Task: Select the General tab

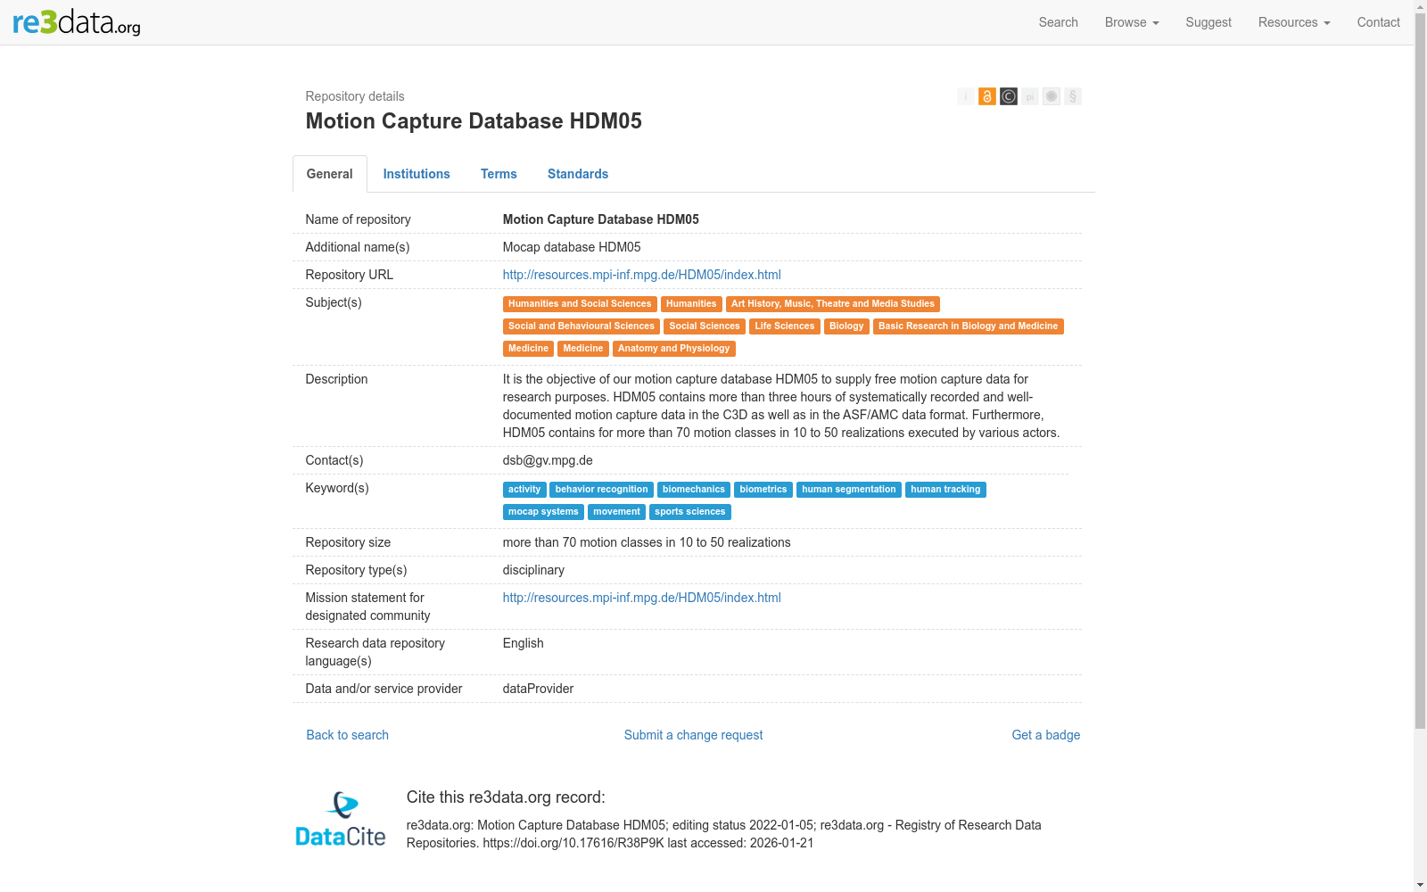Action: point(330,174)
